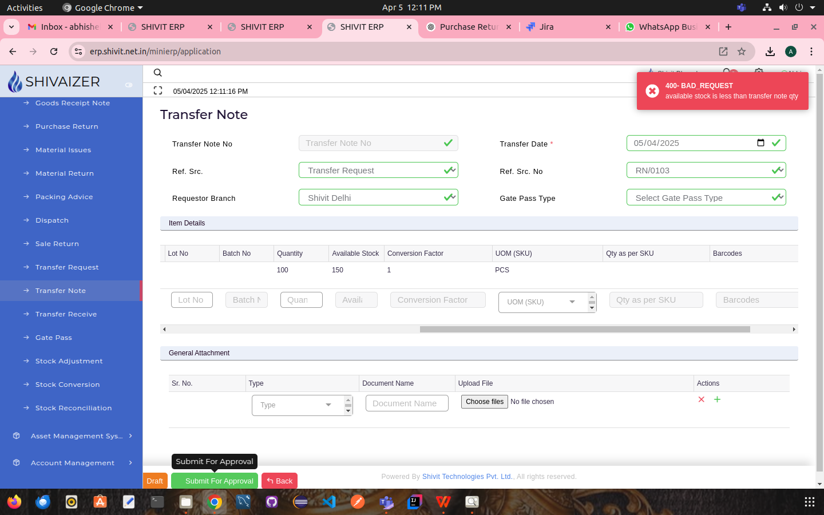Dismiss the BAD_REQUEST error notification icon
This screenshot has height=515, width=824.
click(652, 91)
